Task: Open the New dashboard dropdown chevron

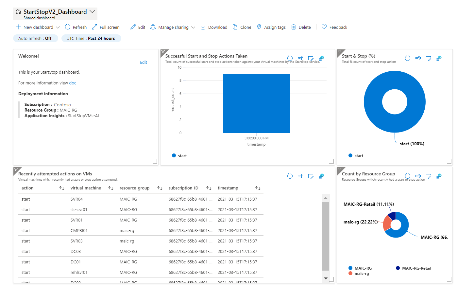Action: [x=58, y=27]
